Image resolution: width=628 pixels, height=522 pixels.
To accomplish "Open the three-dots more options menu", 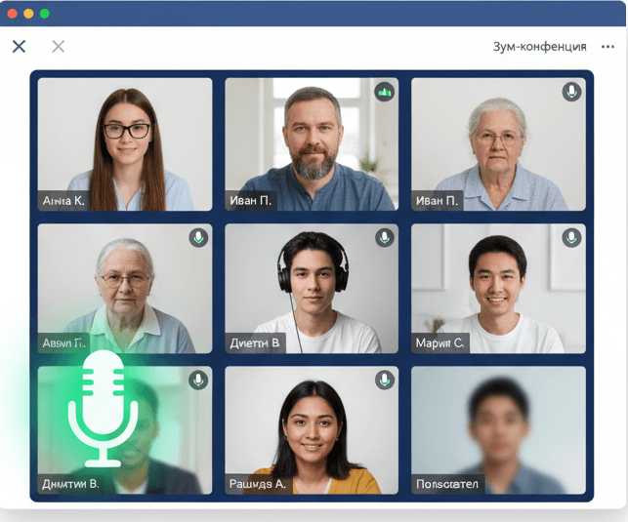I will (608, 47).
